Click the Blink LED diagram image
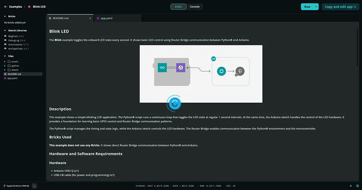 click(x=201, y=73)
